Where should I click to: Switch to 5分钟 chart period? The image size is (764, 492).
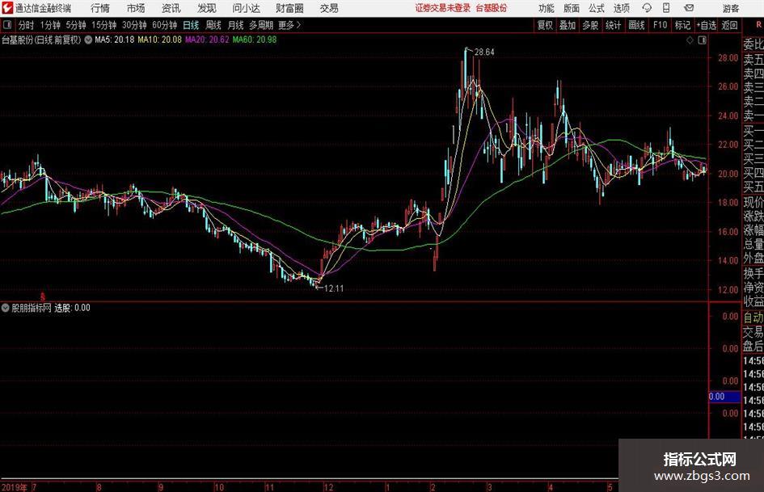pos(76,25)
